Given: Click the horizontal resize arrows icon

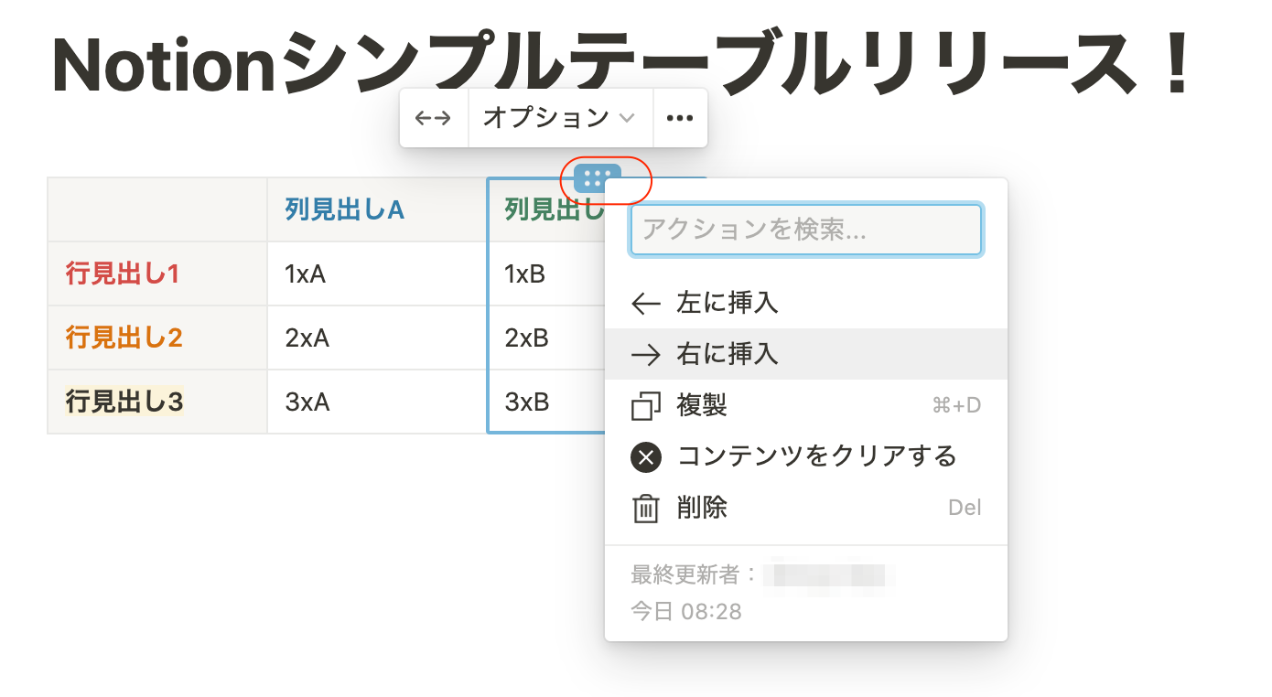Looking at the screenshot, I should [434, 117].
